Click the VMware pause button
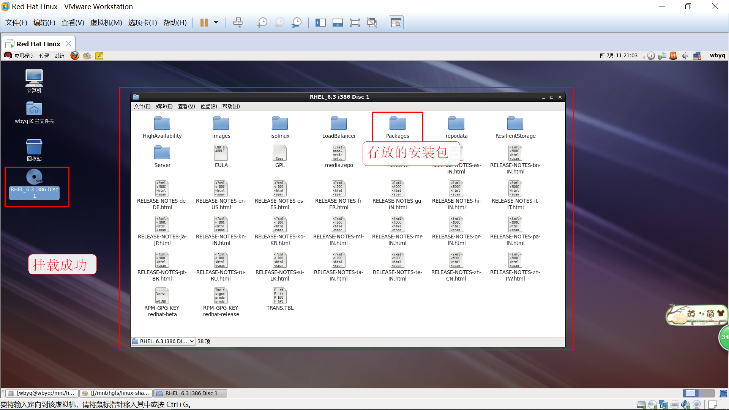This screenshot has height=410, width=729. [x=204, y=23]
